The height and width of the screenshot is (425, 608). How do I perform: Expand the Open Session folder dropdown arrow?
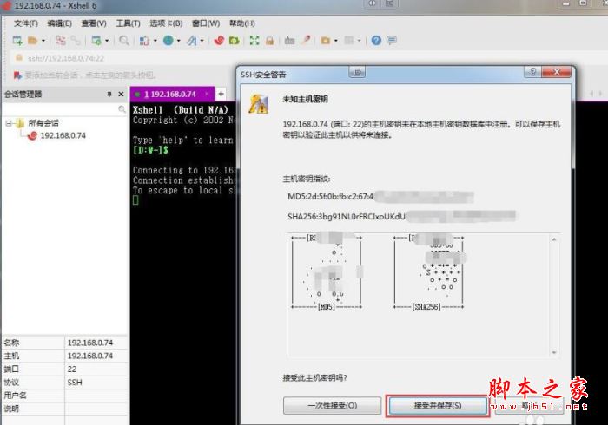click(43, 41)
